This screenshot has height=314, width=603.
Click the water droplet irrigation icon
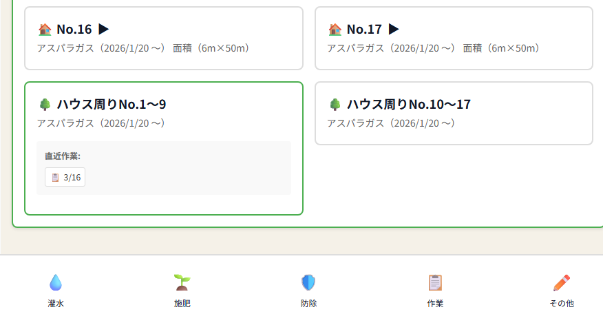(x=56, y=282)
